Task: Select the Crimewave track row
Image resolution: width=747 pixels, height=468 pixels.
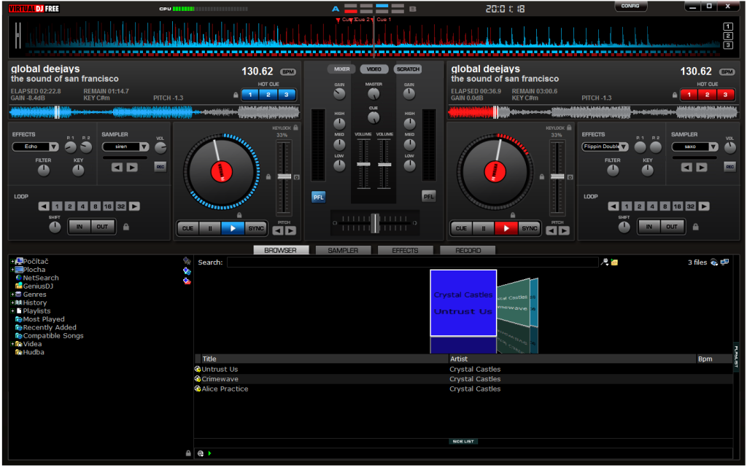Action: pyautogui.click(x=463, y=379)
